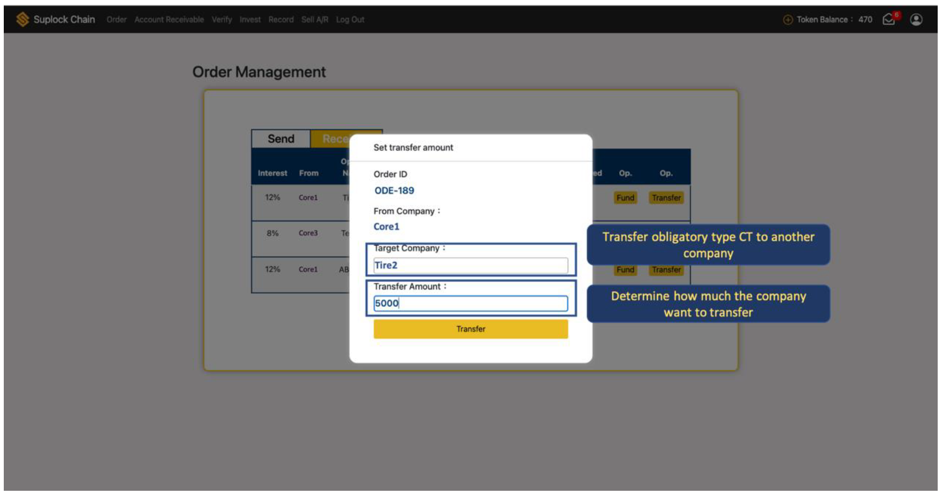This screenshot has width=942, height=494.
Task: Click the Token Balance value 470
Action: 865,19
